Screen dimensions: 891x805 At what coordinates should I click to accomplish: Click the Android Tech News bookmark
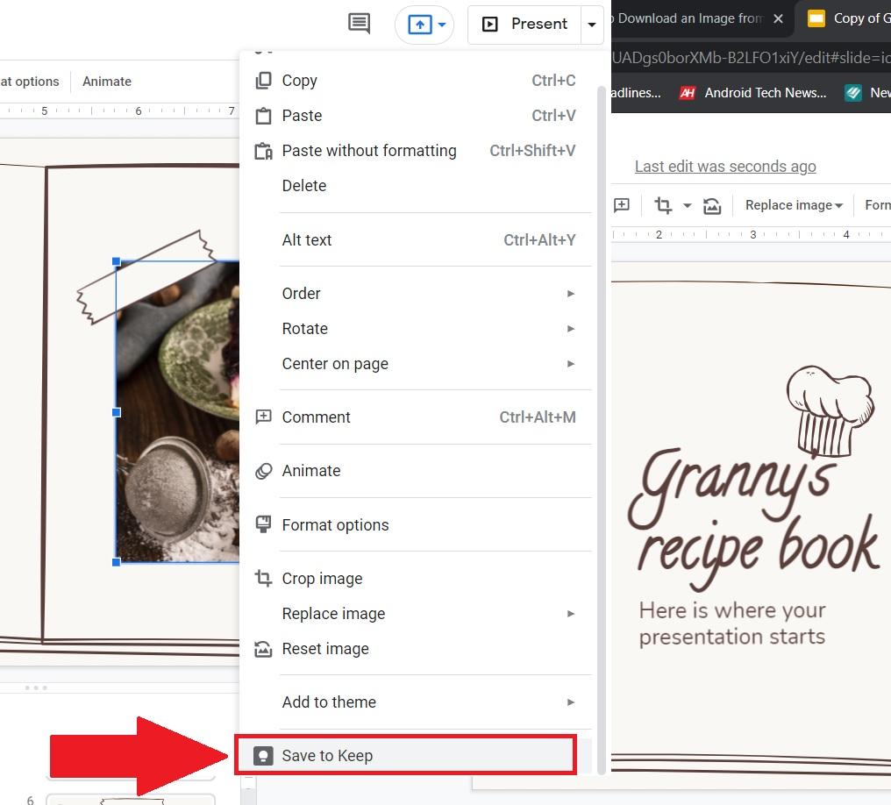753,93
